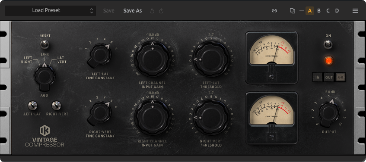
Task: Switch to preset slot D
Action: click(337, 11)
